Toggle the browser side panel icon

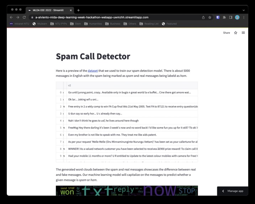coord(231,17)
